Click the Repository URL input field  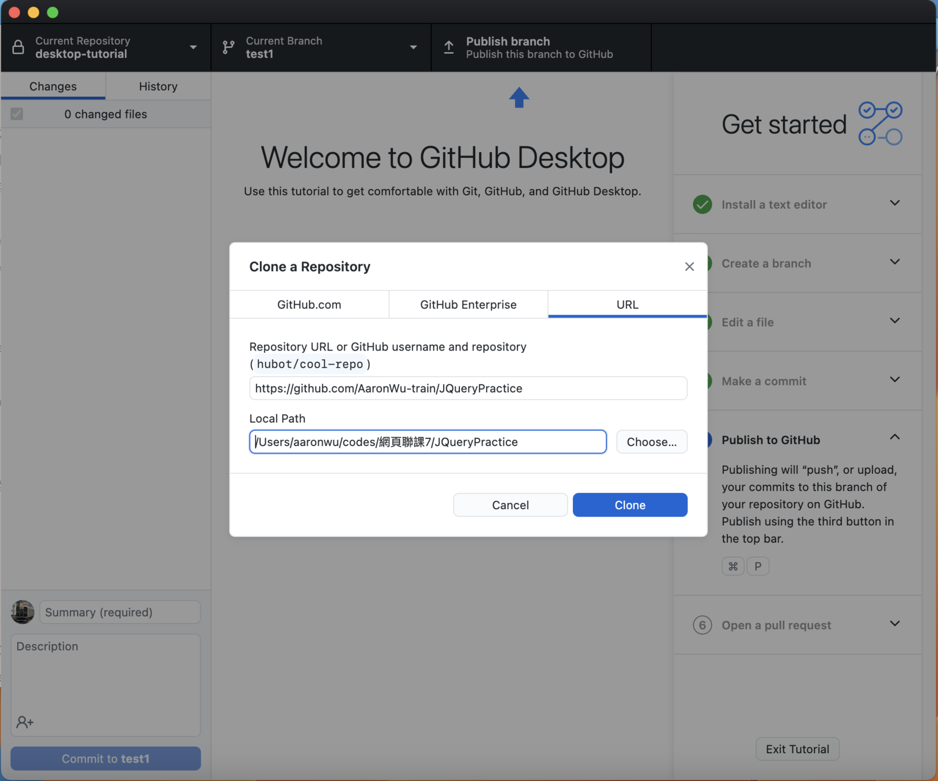click(468, 388)
